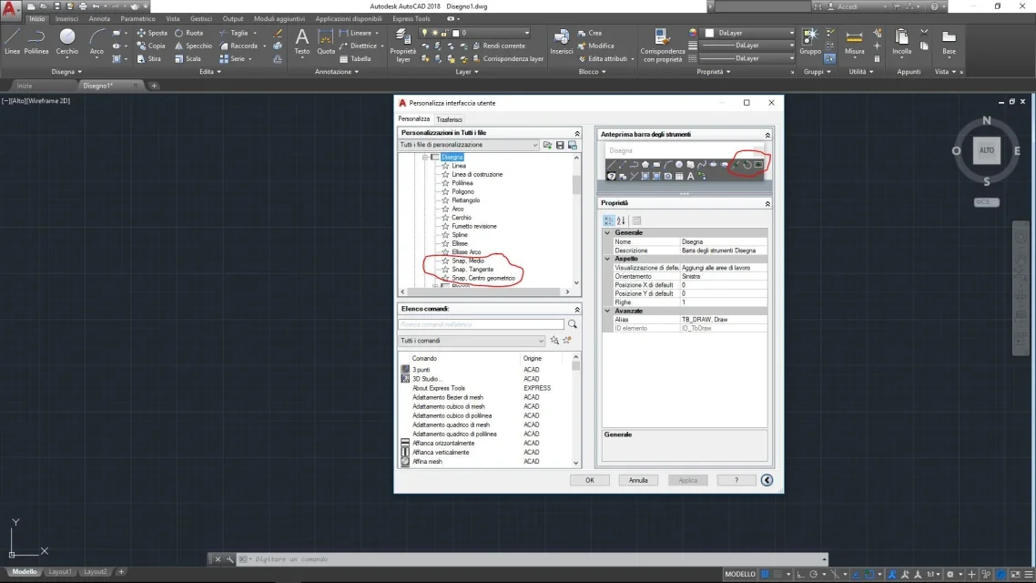
Task: Toggle polar tracking in status bar
Action: tap(814, 575)
